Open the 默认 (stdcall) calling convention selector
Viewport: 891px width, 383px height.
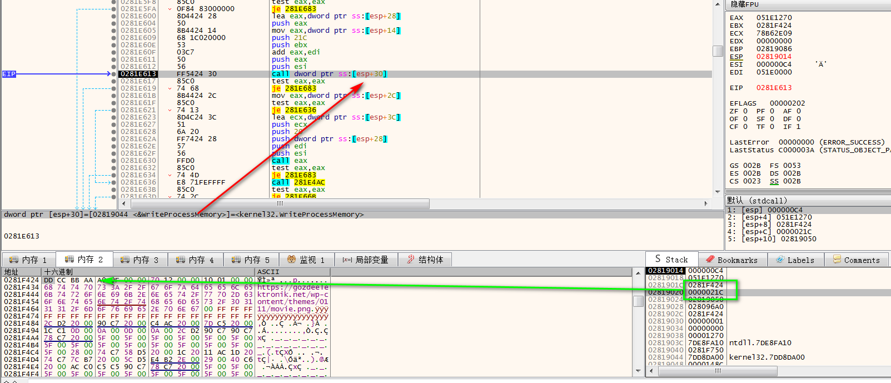(x=756, y=200)
